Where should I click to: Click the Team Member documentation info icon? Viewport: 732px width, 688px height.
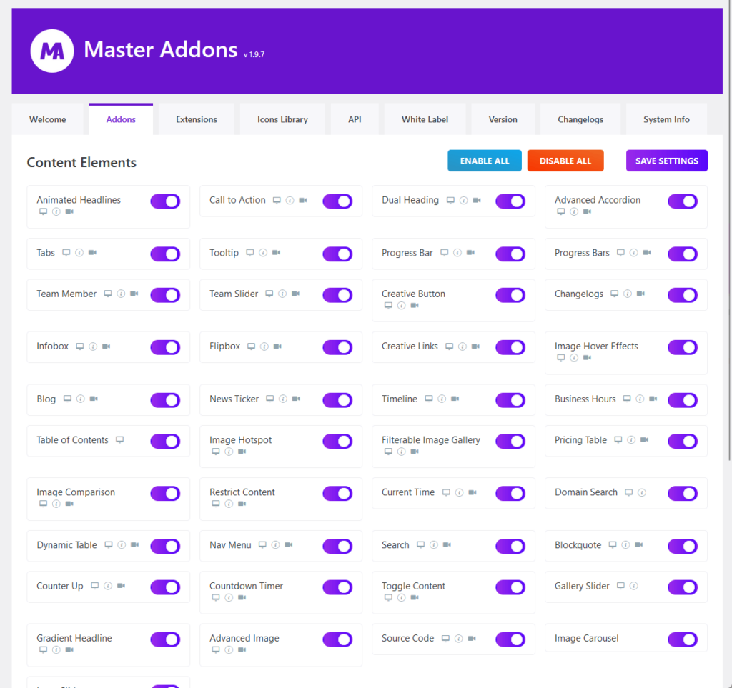121,294
